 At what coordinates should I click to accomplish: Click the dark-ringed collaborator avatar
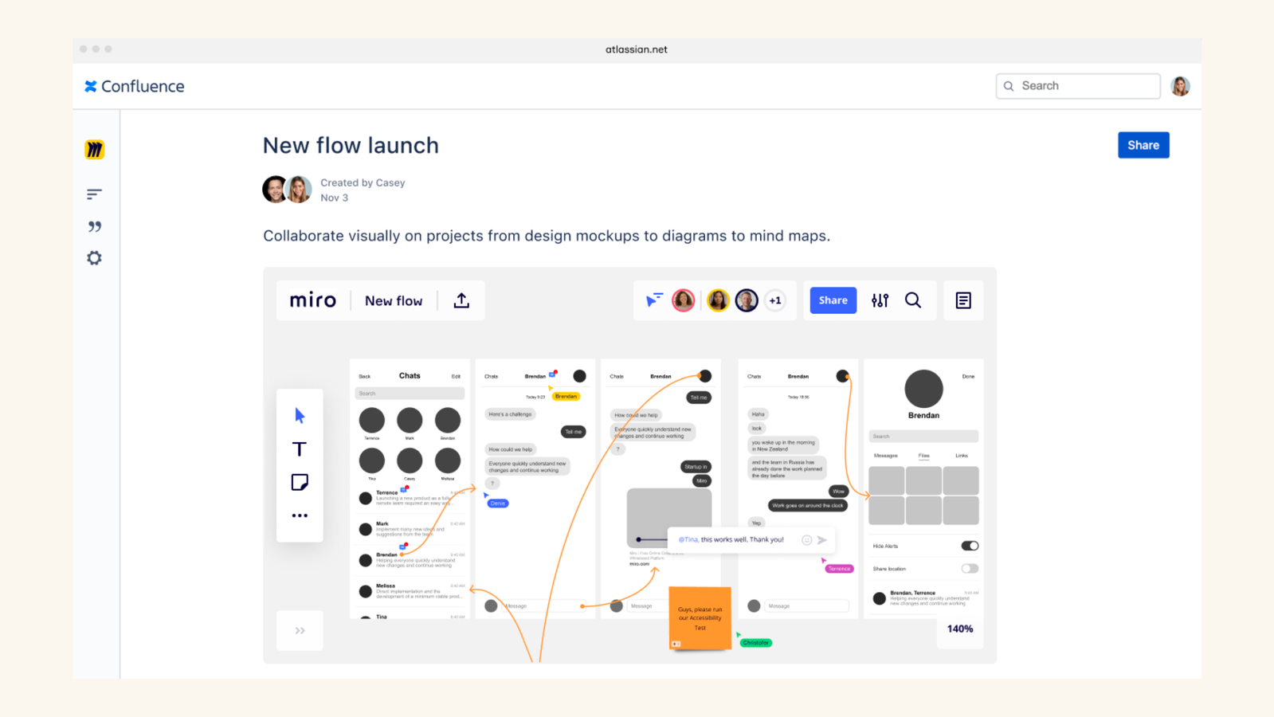747,300
